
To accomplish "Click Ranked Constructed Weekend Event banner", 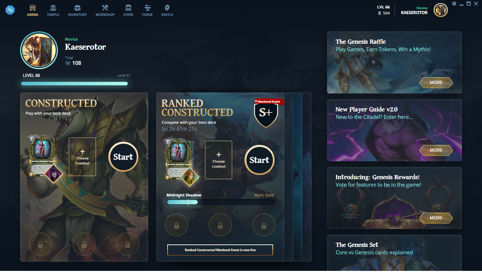I will pyautogui.click(x=220, y=250).
